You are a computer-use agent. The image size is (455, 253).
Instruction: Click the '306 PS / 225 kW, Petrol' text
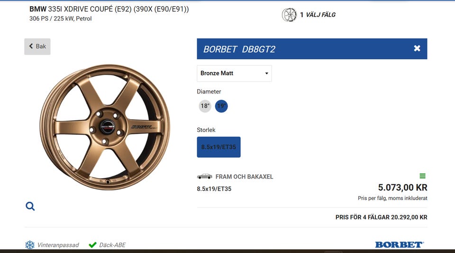tap(60, 19)
